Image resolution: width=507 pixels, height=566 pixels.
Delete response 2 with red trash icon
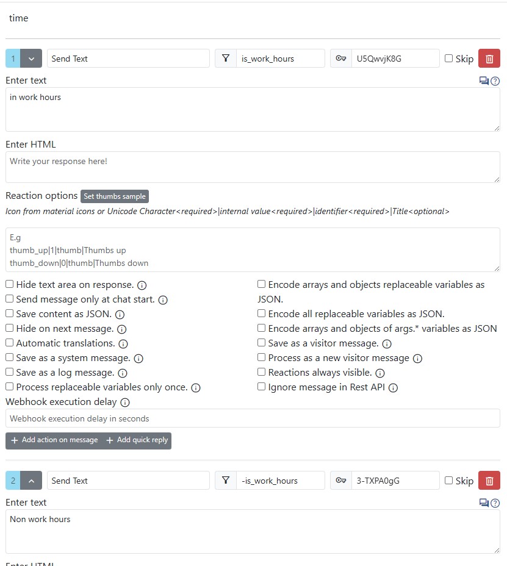tap(489, 481)
